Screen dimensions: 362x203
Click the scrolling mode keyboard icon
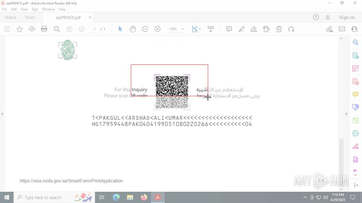pyautogui.click(x=211, y=29)
